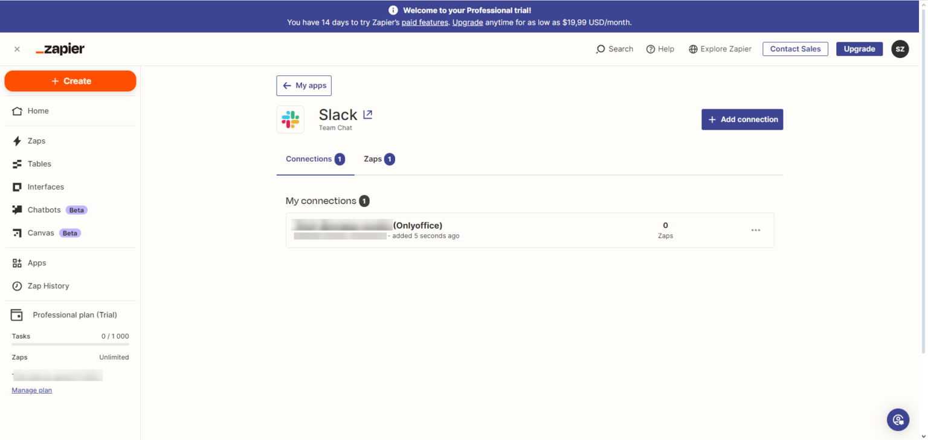Open the Manage plan link
This screenshot has width=928, height=440.
(x=31, y=390)
